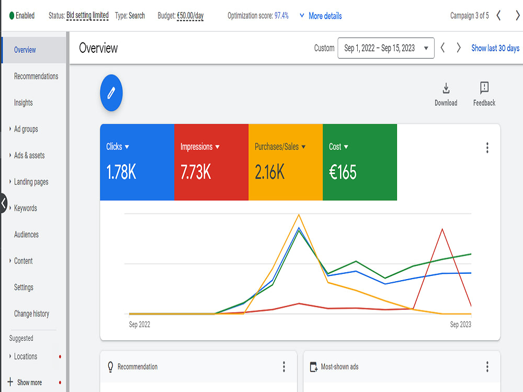Open the scorecard three-dot menu
Viewport: 523px width, 392px height.
coord(487,148)
